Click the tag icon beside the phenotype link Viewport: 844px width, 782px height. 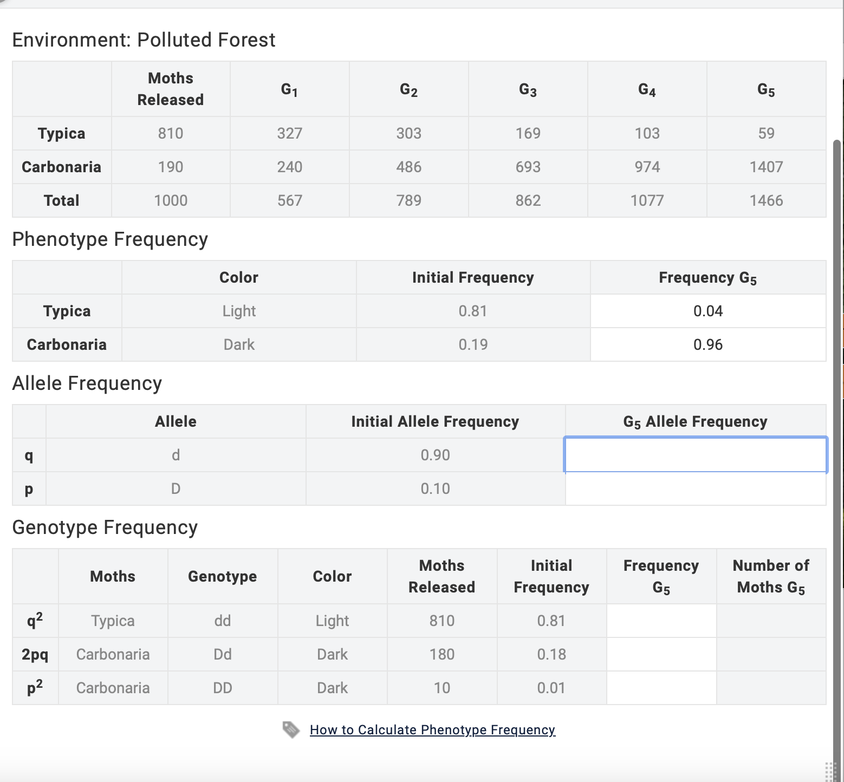291,729
